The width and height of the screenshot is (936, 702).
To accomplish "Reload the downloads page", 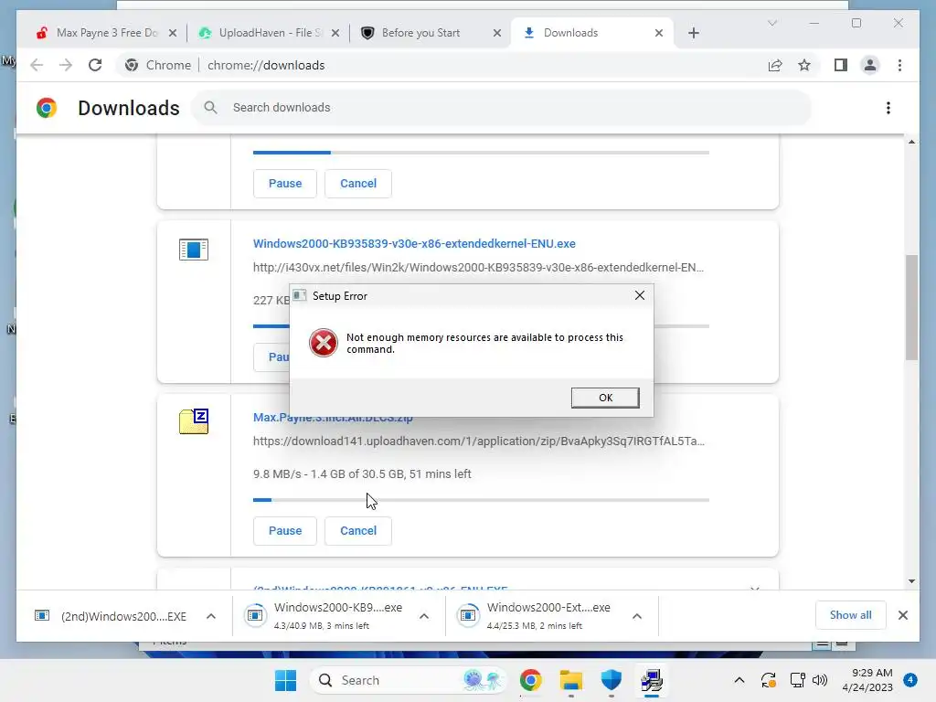I will click(x=95, y=65).
